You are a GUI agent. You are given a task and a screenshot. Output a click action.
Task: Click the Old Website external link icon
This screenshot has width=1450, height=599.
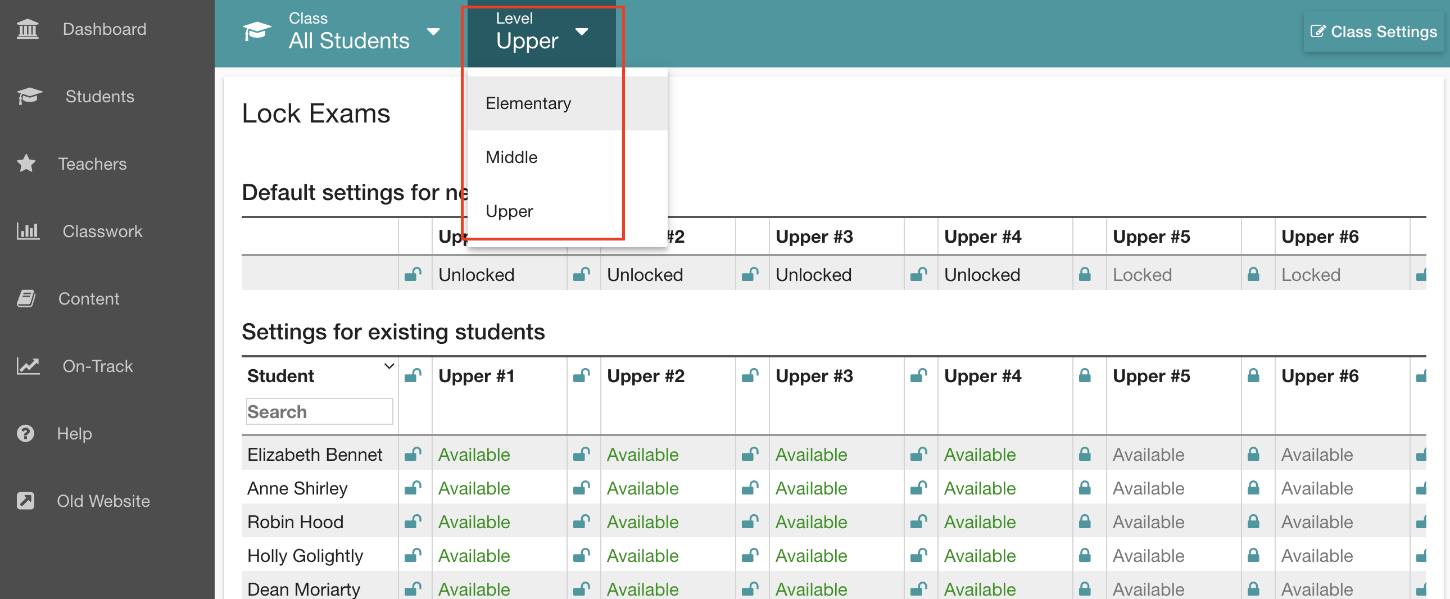25,501
